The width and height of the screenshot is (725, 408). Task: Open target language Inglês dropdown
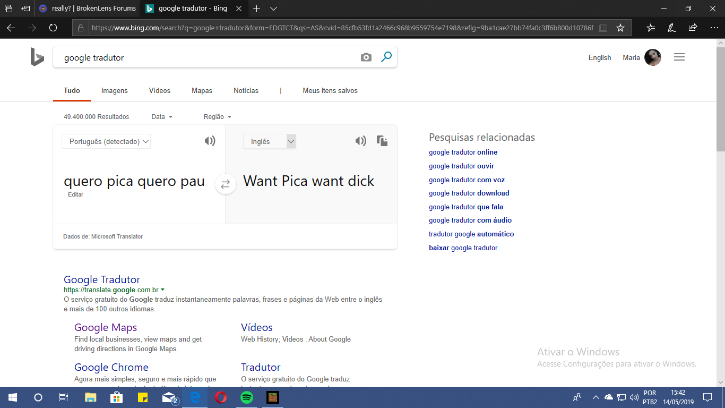point(269,141)
